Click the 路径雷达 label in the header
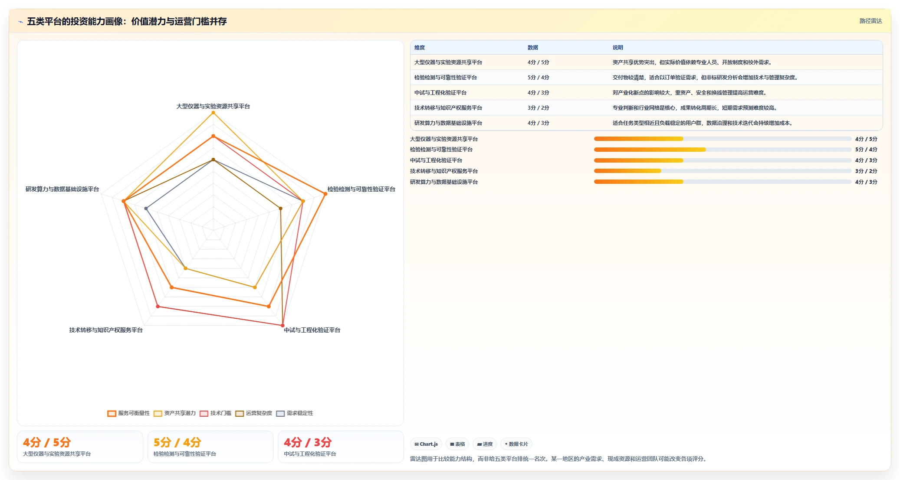 pyautogui.click(x=870, y=21)
